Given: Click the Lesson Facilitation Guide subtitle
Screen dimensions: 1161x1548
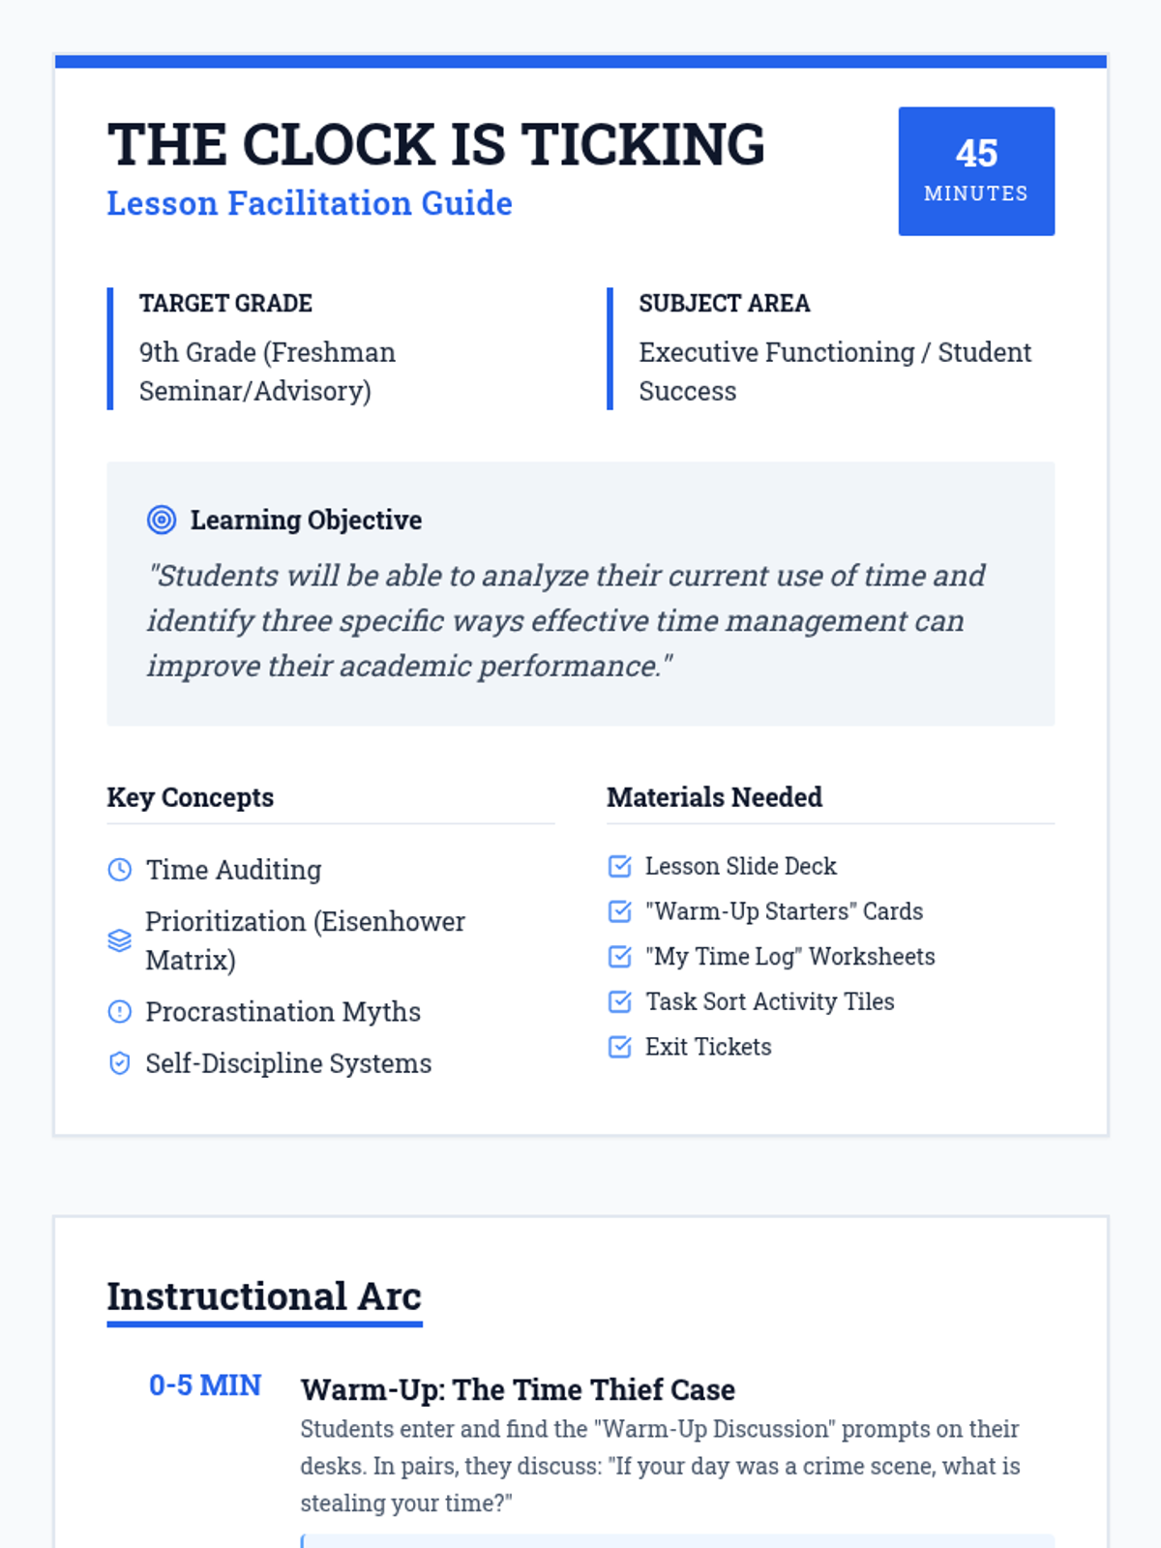Looking at the screenshot, I should (x=310, y=203).
